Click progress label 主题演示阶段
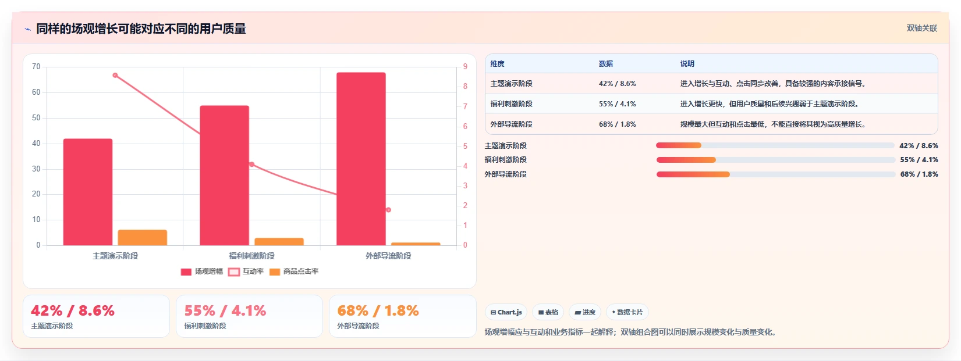The height and width of the screenshot is (361, 961). [506, 146]
